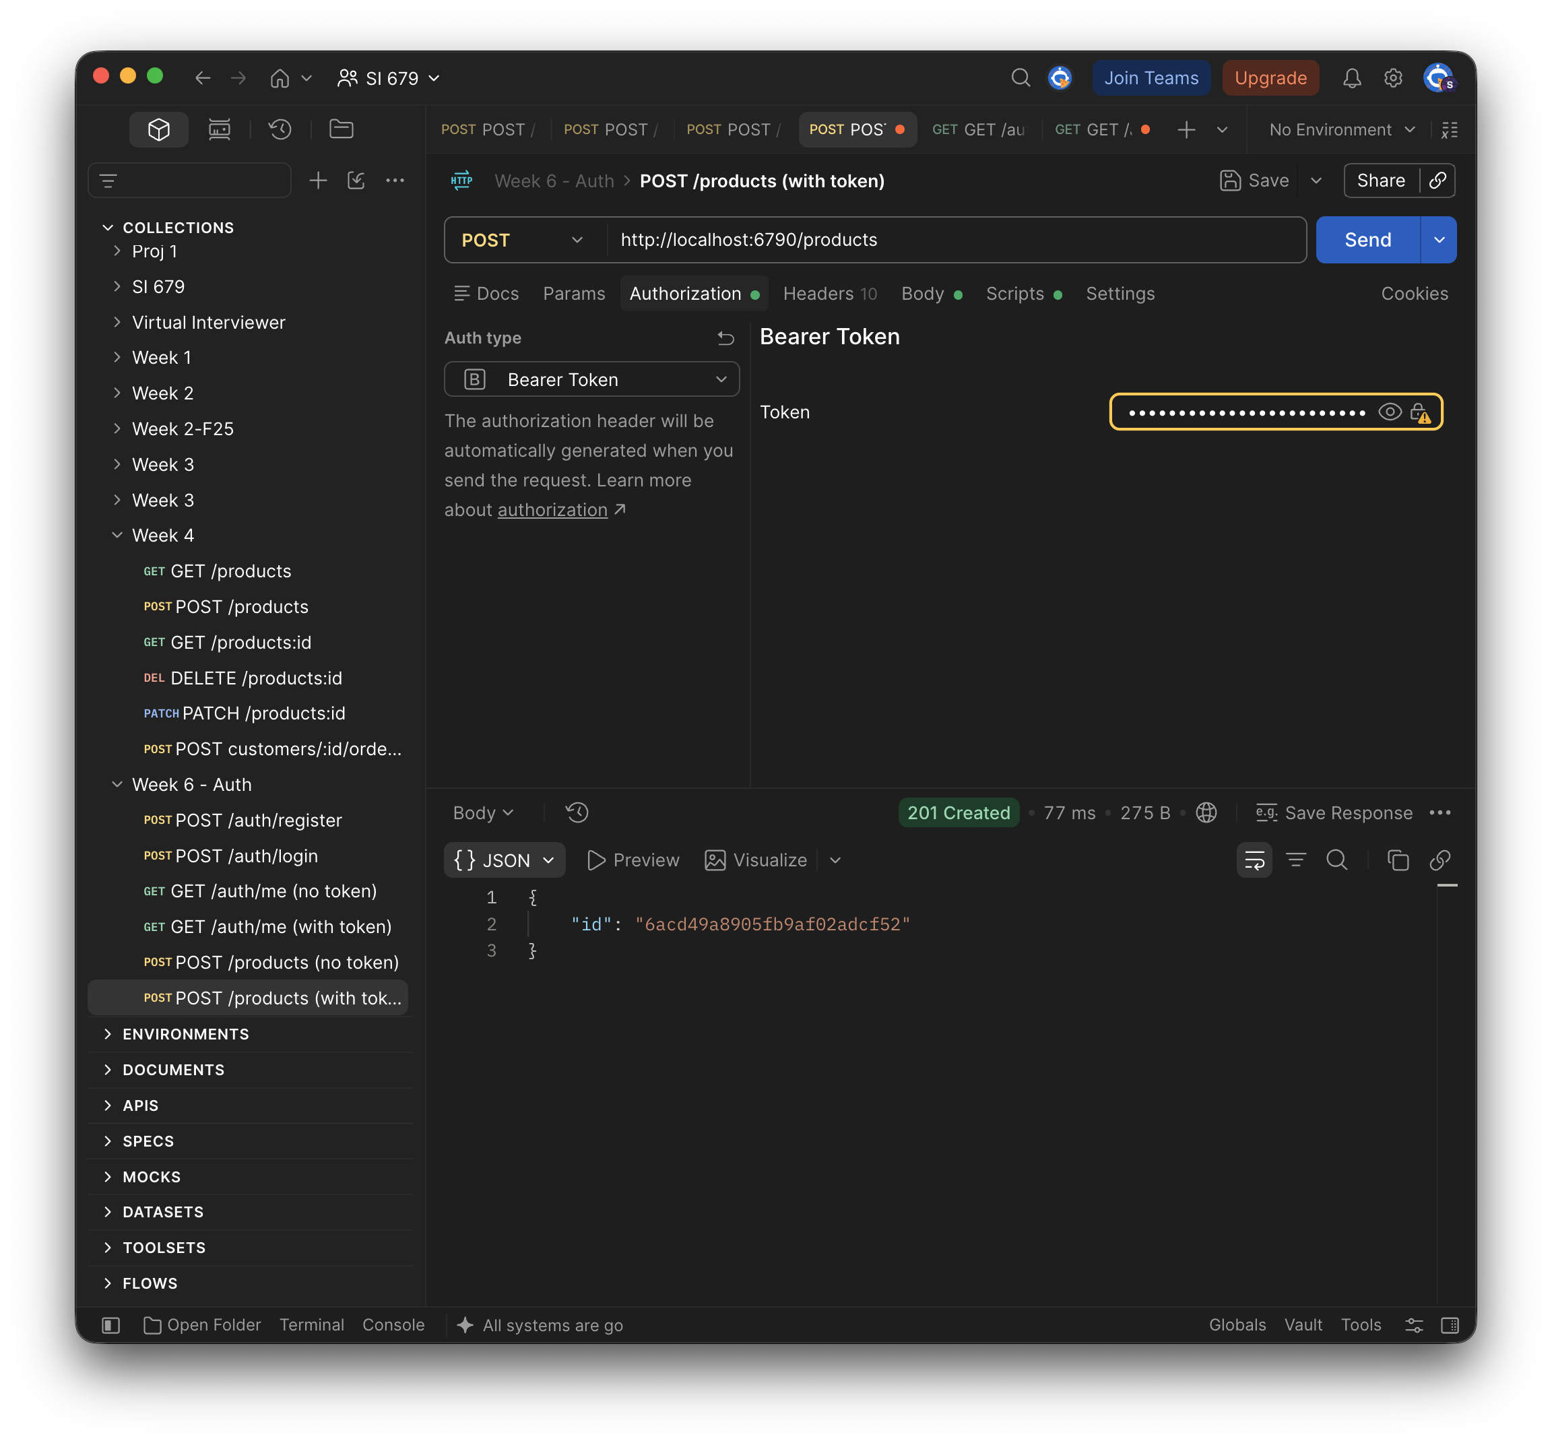Open the History clock icon in sidebar
Image resolution: width=1552 pixels, height=1443 pixels.
pos(280,129)
